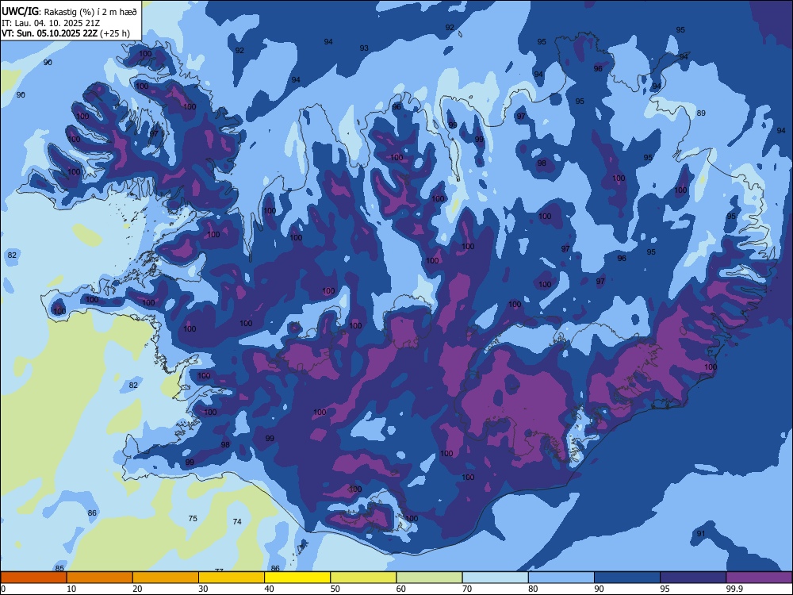This screenshot has width=793, height=595.
Task: Click the 80–90 medium blue legend swatch
Action: coord(561,578)
